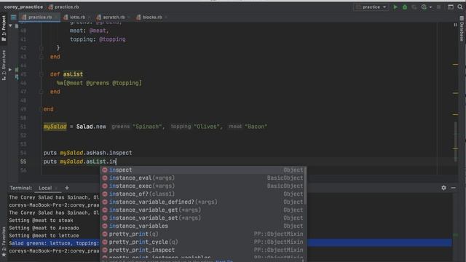Click the terminal settings gear icon
Image resolution: width=466 pixels, height=262 pixels.
pos(443,188)
